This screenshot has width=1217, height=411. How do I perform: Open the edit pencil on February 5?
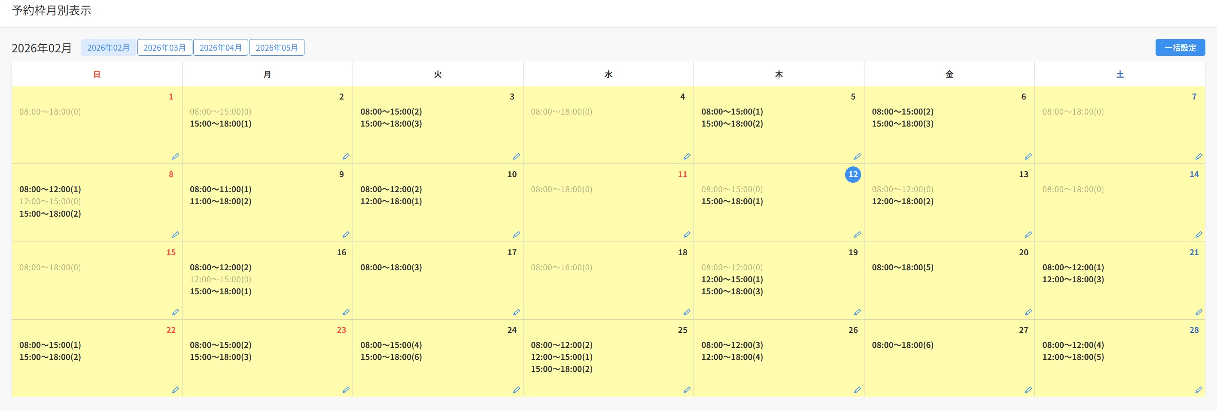coord(857,157)
